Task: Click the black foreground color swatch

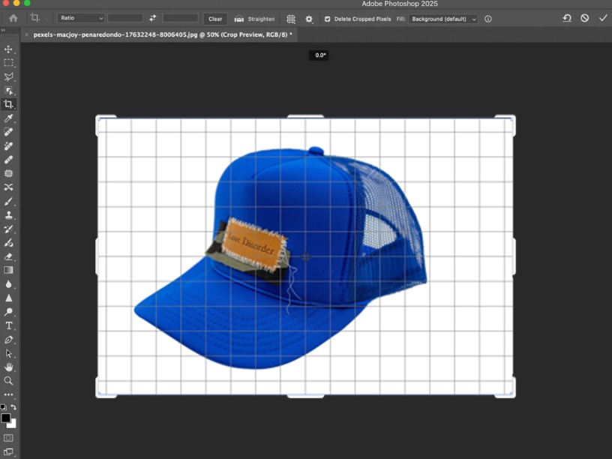Action: (x=5, y=418)
